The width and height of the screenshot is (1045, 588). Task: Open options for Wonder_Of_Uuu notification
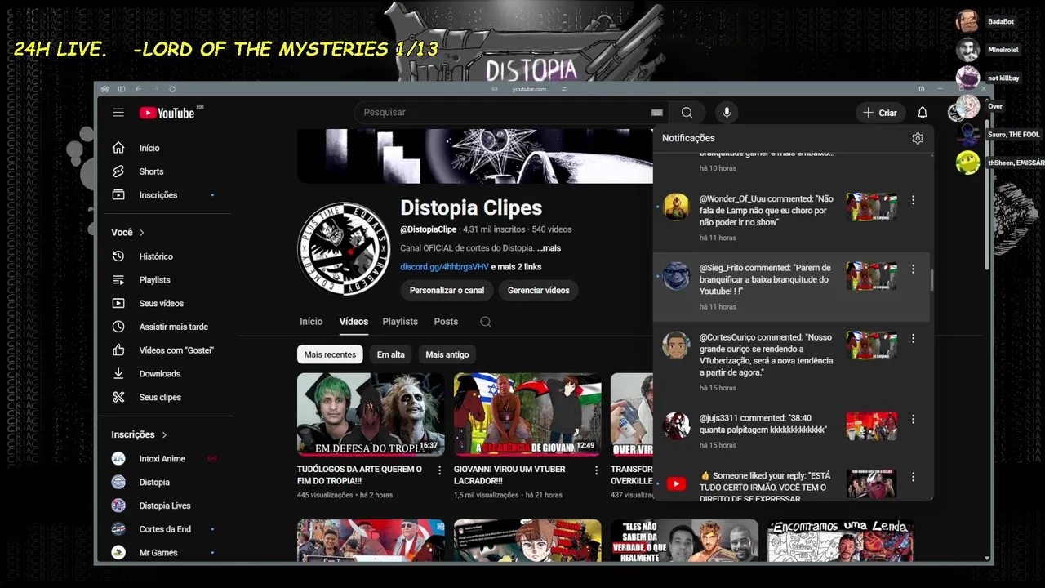913,199
